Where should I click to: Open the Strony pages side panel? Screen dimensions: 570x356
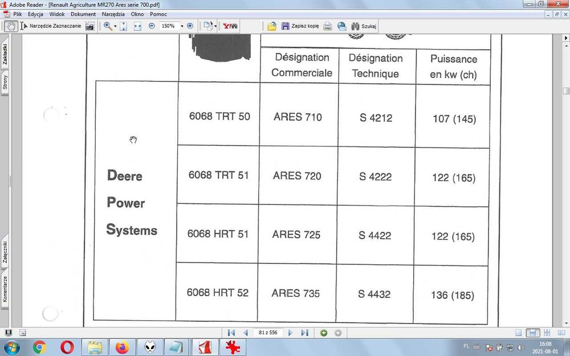5,83
